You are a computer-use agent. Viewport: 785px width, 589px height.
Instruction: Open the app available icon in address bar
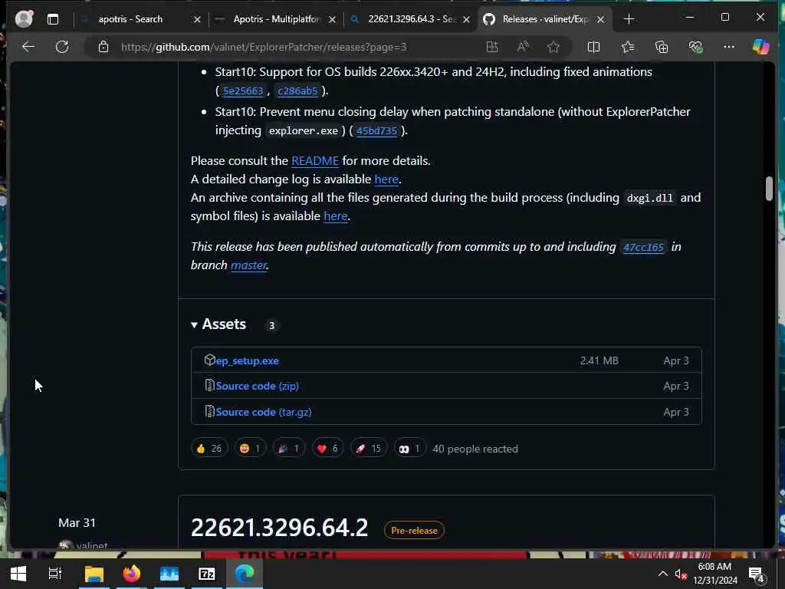492,47
